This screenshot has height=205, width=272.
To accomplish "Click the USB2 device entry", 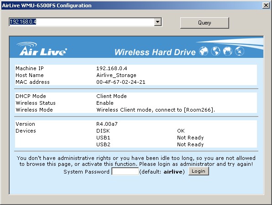I will (x=103, y=144).
